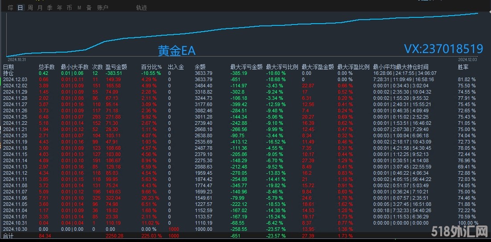Viewport: 491px width, 242px height.
Task: Select the 2024.12.03 date row
Action: click(x=16, y=79)
